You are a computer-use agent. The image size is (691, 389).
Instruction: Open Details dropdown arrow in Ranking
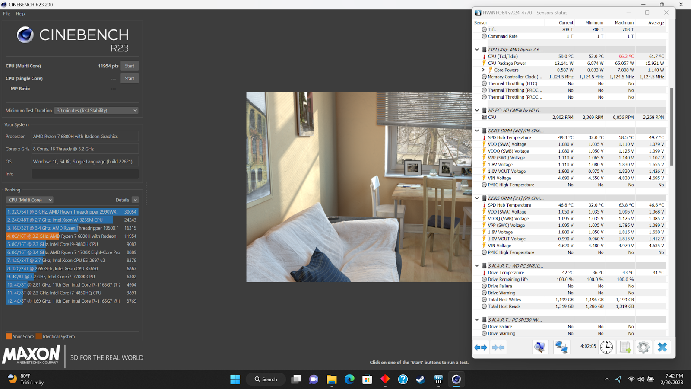coord(135,200)
